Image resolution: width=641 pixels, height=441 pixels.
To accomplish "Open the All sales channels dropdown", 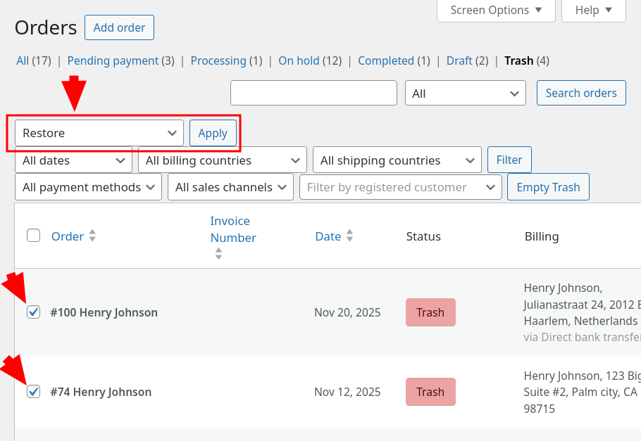I will point(231,187).
